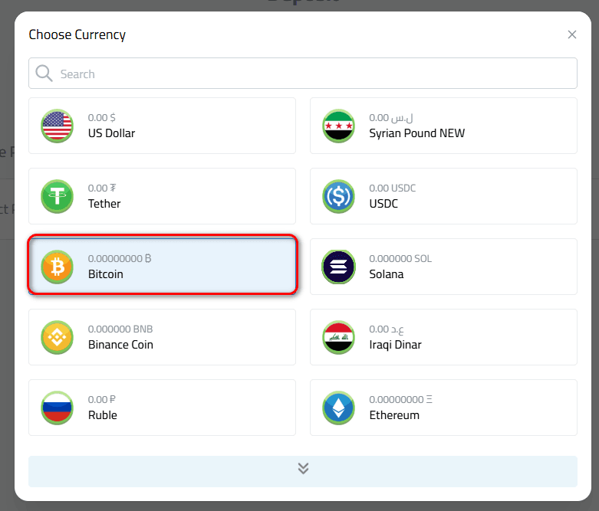This screenshot has width=599, height=511.
Task: Choose Ethereum currency name
Action: [394, 414]
